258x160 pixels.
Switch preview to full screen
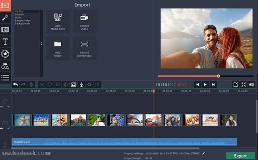[x=243, y=85]
